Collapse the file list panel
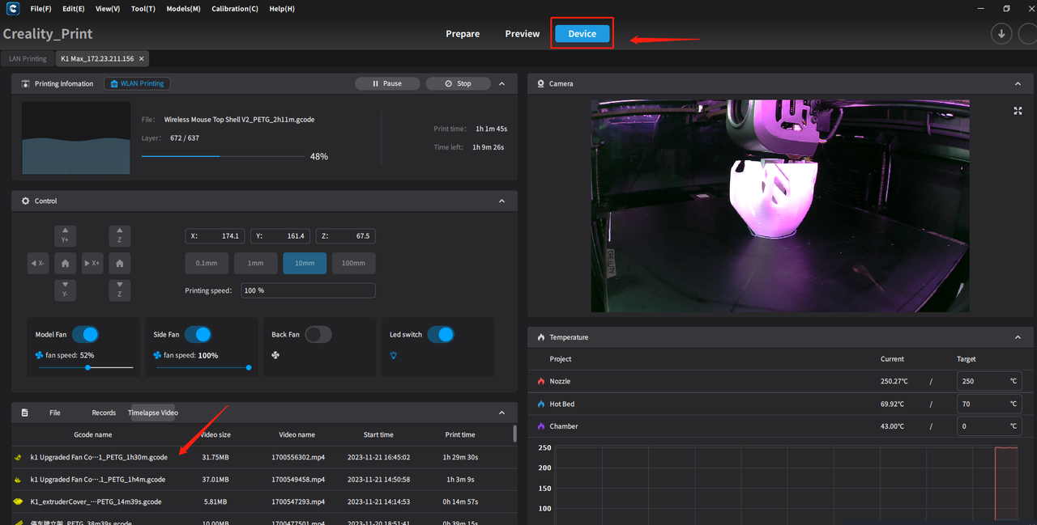This screenshot has height=525, width=1037. (x=502, y=413)
